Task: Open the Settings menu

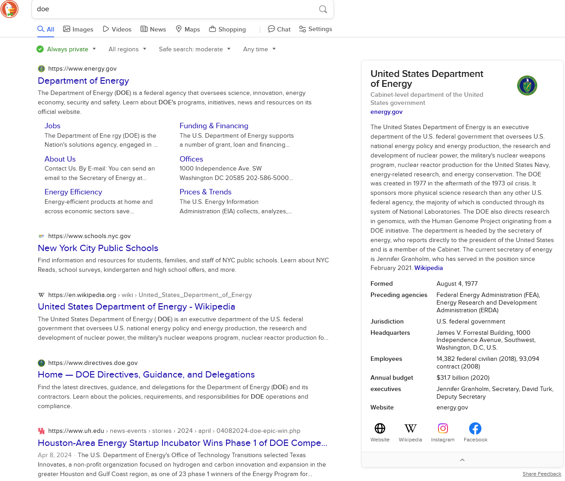Action: 316,29
